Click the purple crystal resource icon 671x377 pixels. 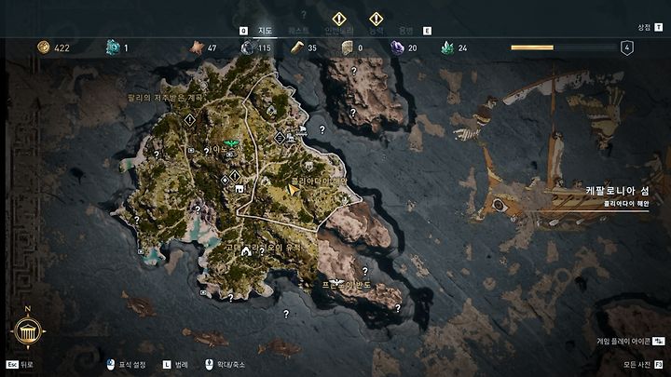click(397, 47)
